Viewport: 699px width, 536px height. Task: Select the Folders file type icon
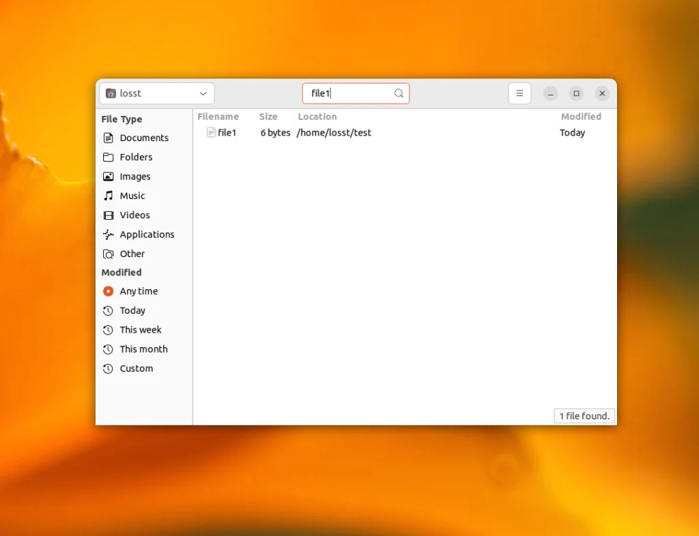pos(109,157)
